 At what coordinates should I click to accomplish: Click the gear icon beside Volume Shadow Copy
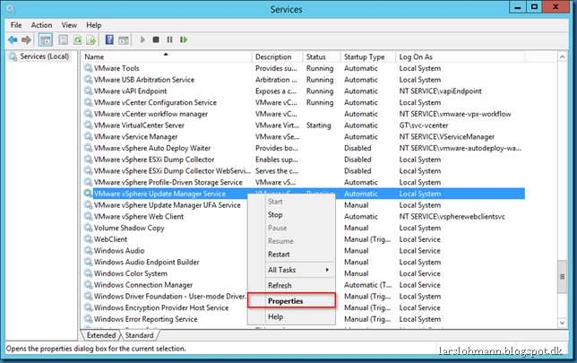pos(88,228)
